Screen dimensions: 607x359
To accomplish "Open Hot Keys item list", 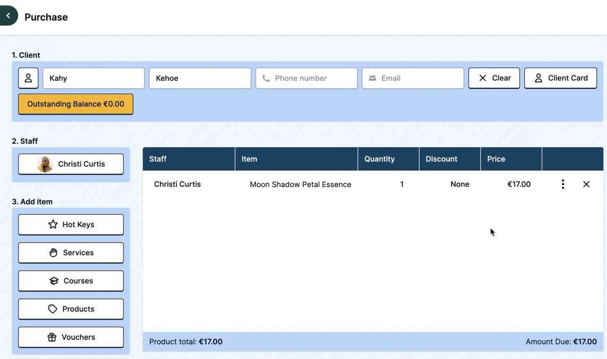I will (71, 224).
